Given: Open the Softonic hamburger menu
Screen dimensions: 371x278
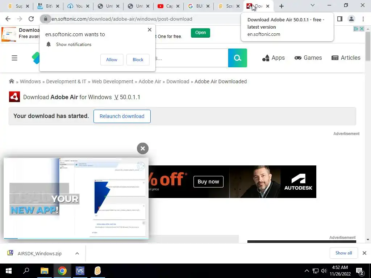Looking at the screenshot, I should tap(14, 58).
